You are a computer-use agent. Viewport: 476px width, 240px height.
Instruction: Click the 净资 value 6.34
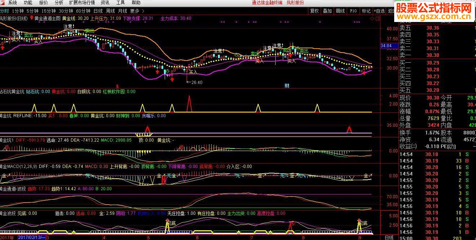pos(434,139)
